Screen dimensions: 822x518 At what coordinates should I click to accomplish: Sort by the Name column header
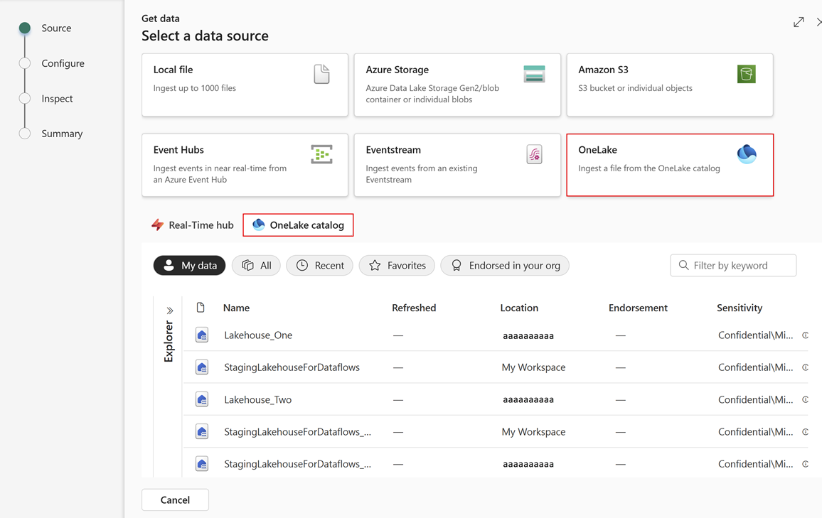[236, 308]
